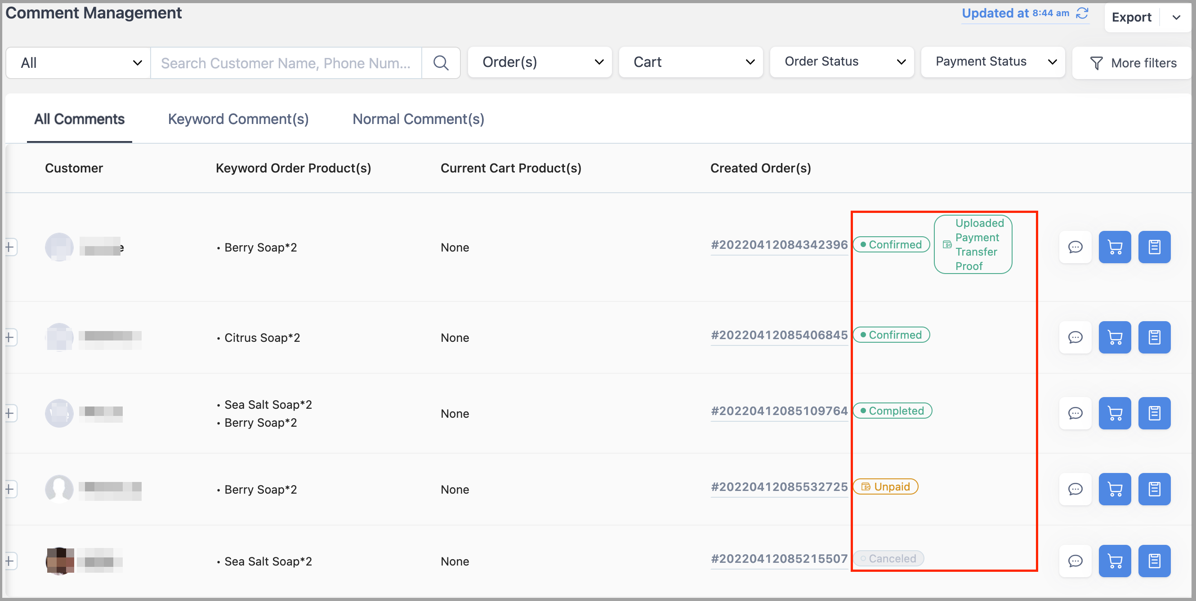The image size is (1196, 601).
Task: Click the refresh icon beside Updated time
Action: [x=1082, y=13]
